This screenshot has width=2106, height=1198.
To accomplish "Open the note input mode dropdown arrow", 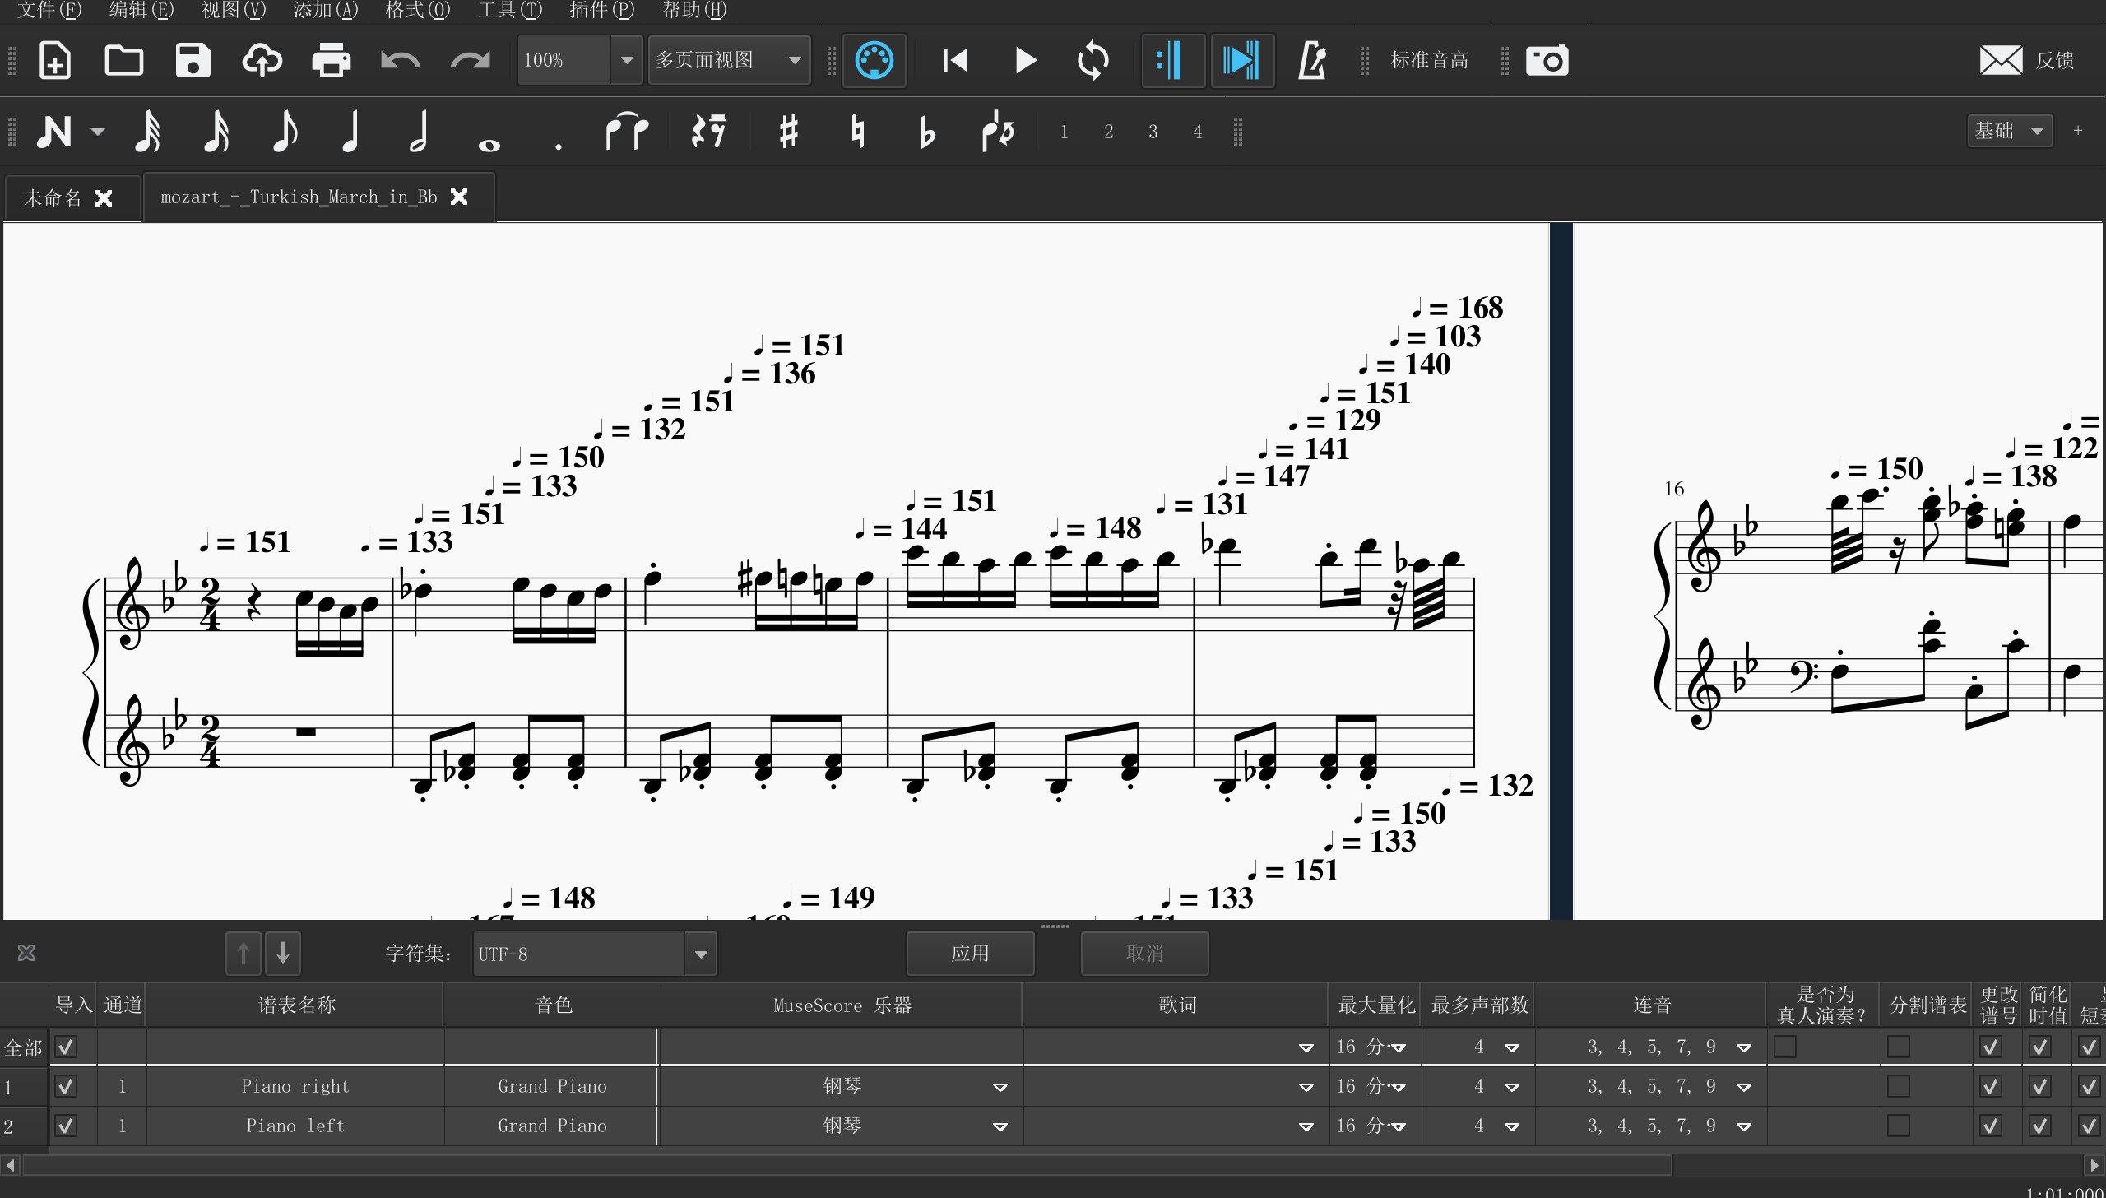I will pyautogui.click(x=98, y=132).
